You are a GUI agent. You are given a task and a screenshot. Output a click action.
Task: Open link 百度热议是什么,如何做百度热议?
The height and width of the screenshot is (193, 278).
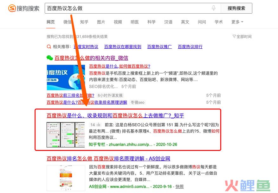click(120, 66)
